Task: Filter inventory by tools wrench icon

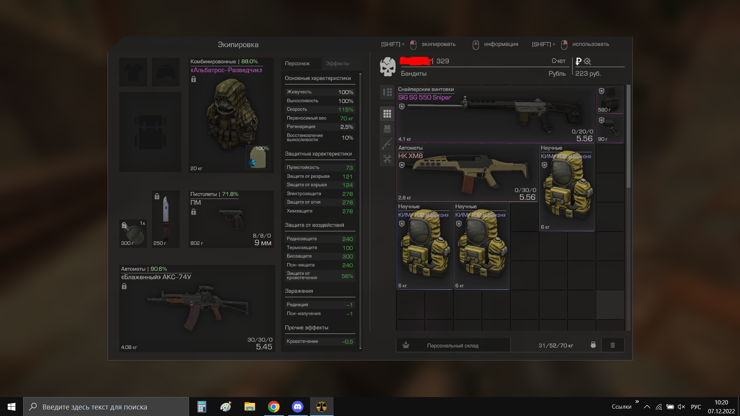Action: point(387,159)
